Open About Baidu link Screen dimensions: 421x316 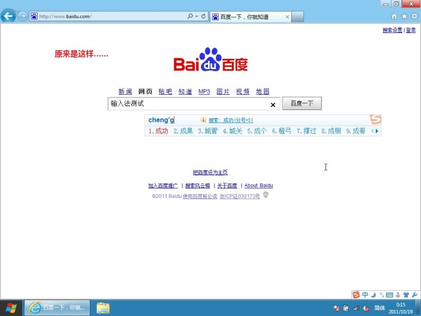pyautogui.click(x=258, y=185)
